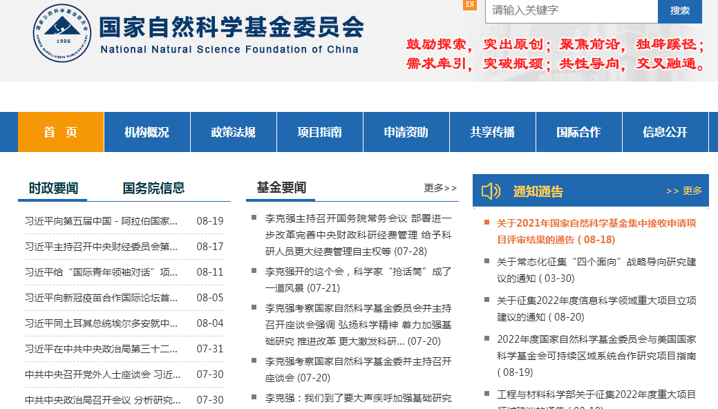
Task: Click the speaker icon beside 通知通告
Action: pyautogui.click(x=491, y=191)
